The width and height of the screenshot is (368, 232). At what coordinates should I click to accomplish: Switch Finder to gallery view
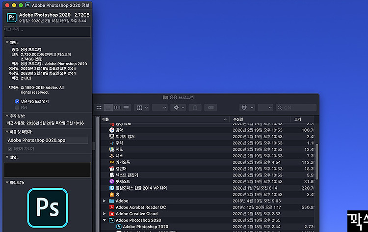126,108
